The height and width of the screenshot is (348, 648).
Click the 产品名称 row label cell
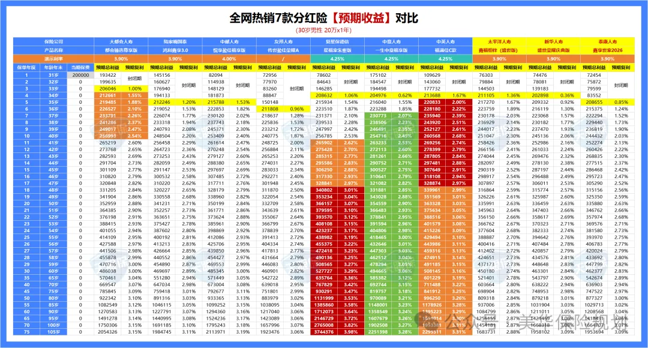point(54,50)
